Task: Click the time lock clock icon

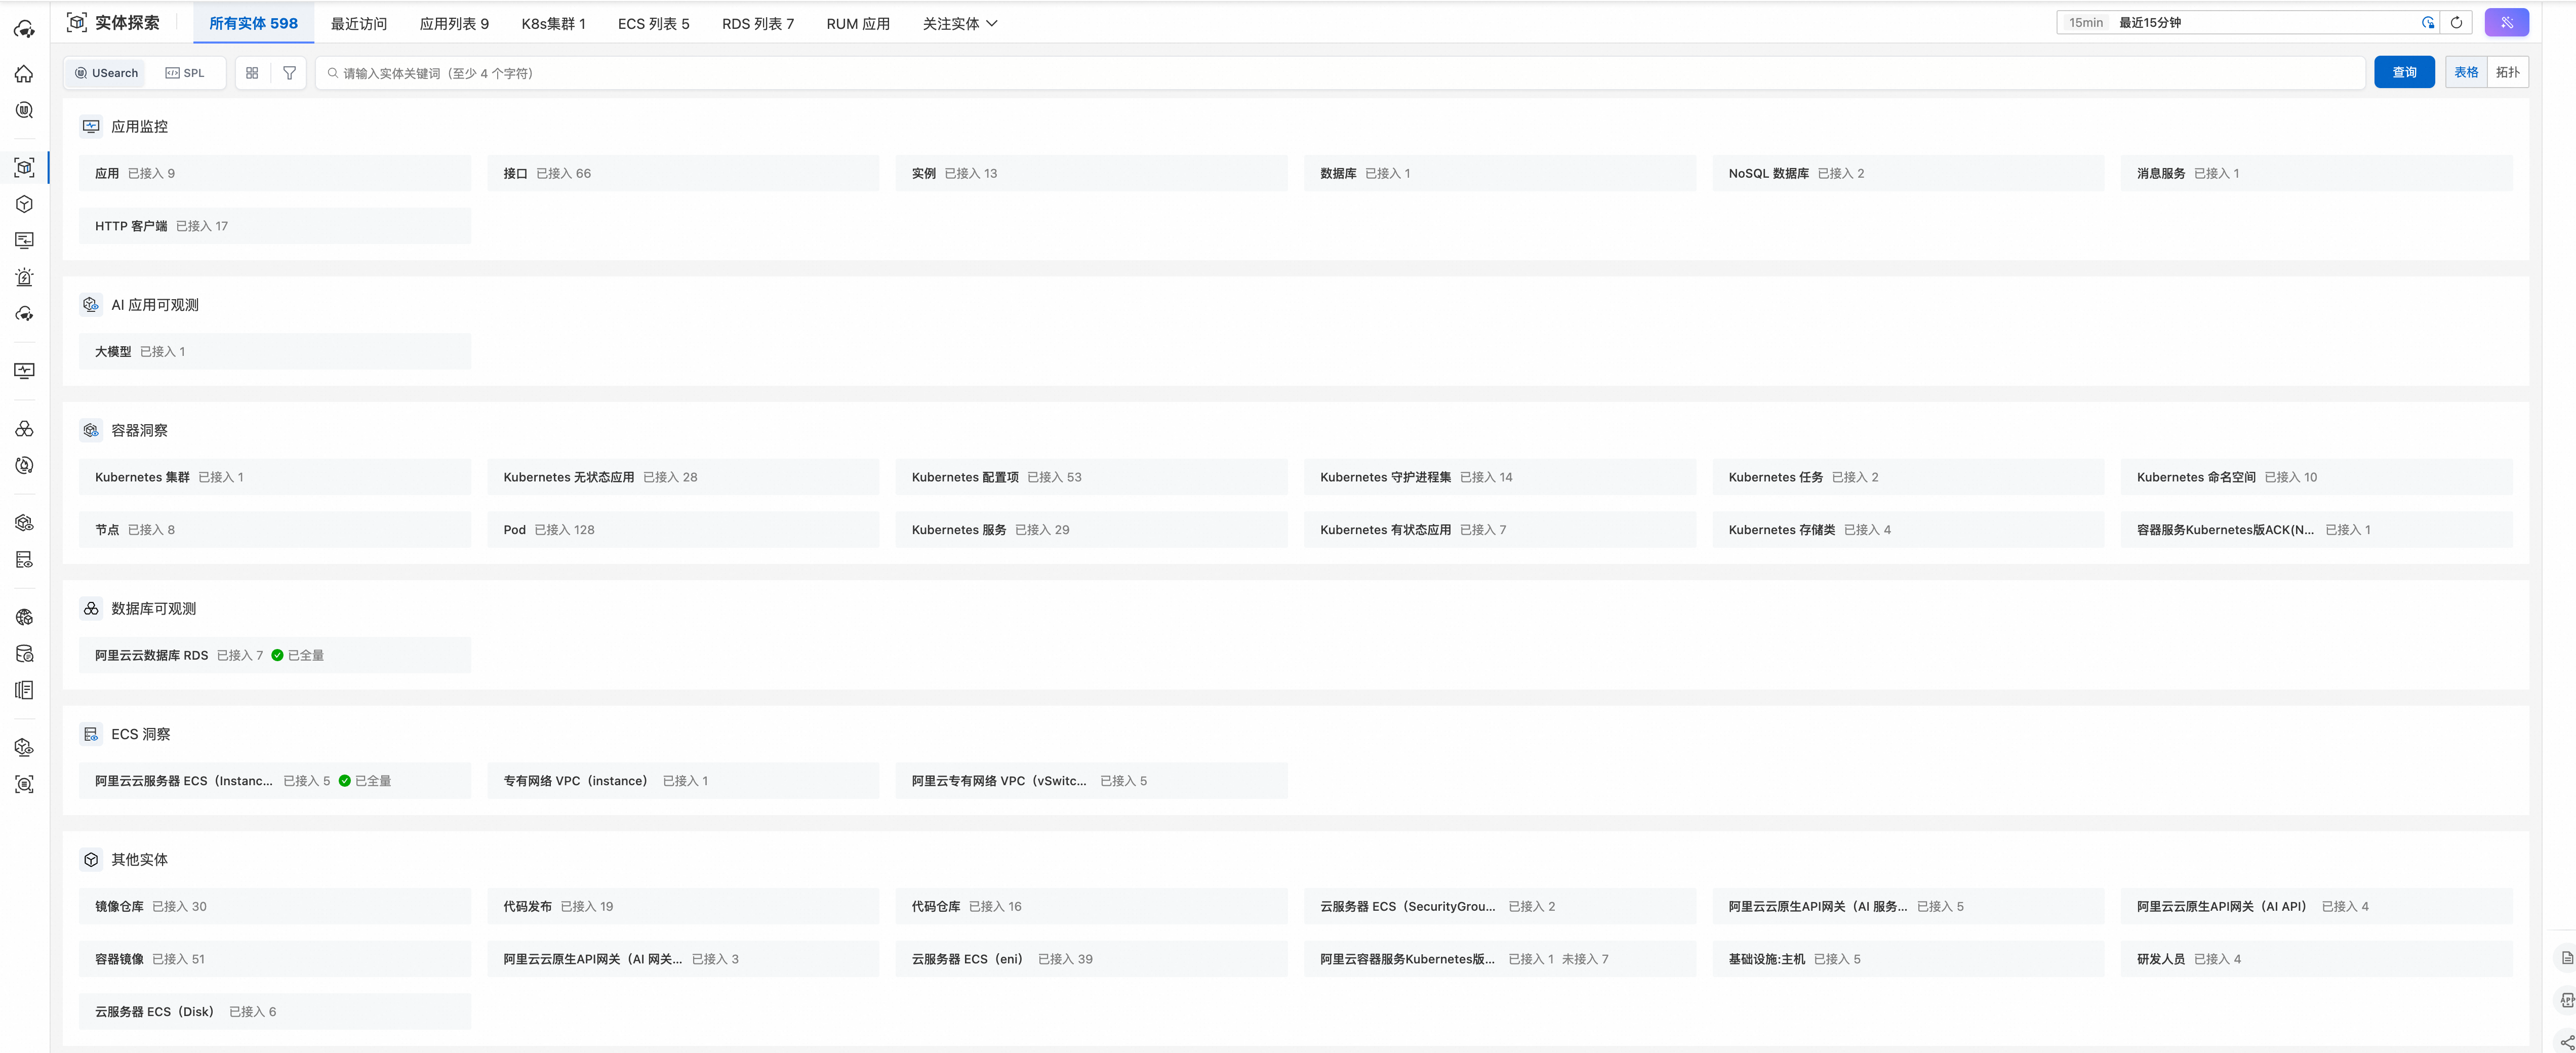Action: pos(2427,23)
